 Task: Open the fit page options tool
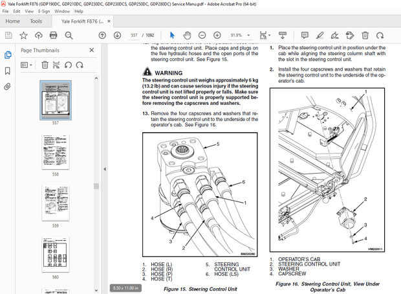tap(265, 36)
